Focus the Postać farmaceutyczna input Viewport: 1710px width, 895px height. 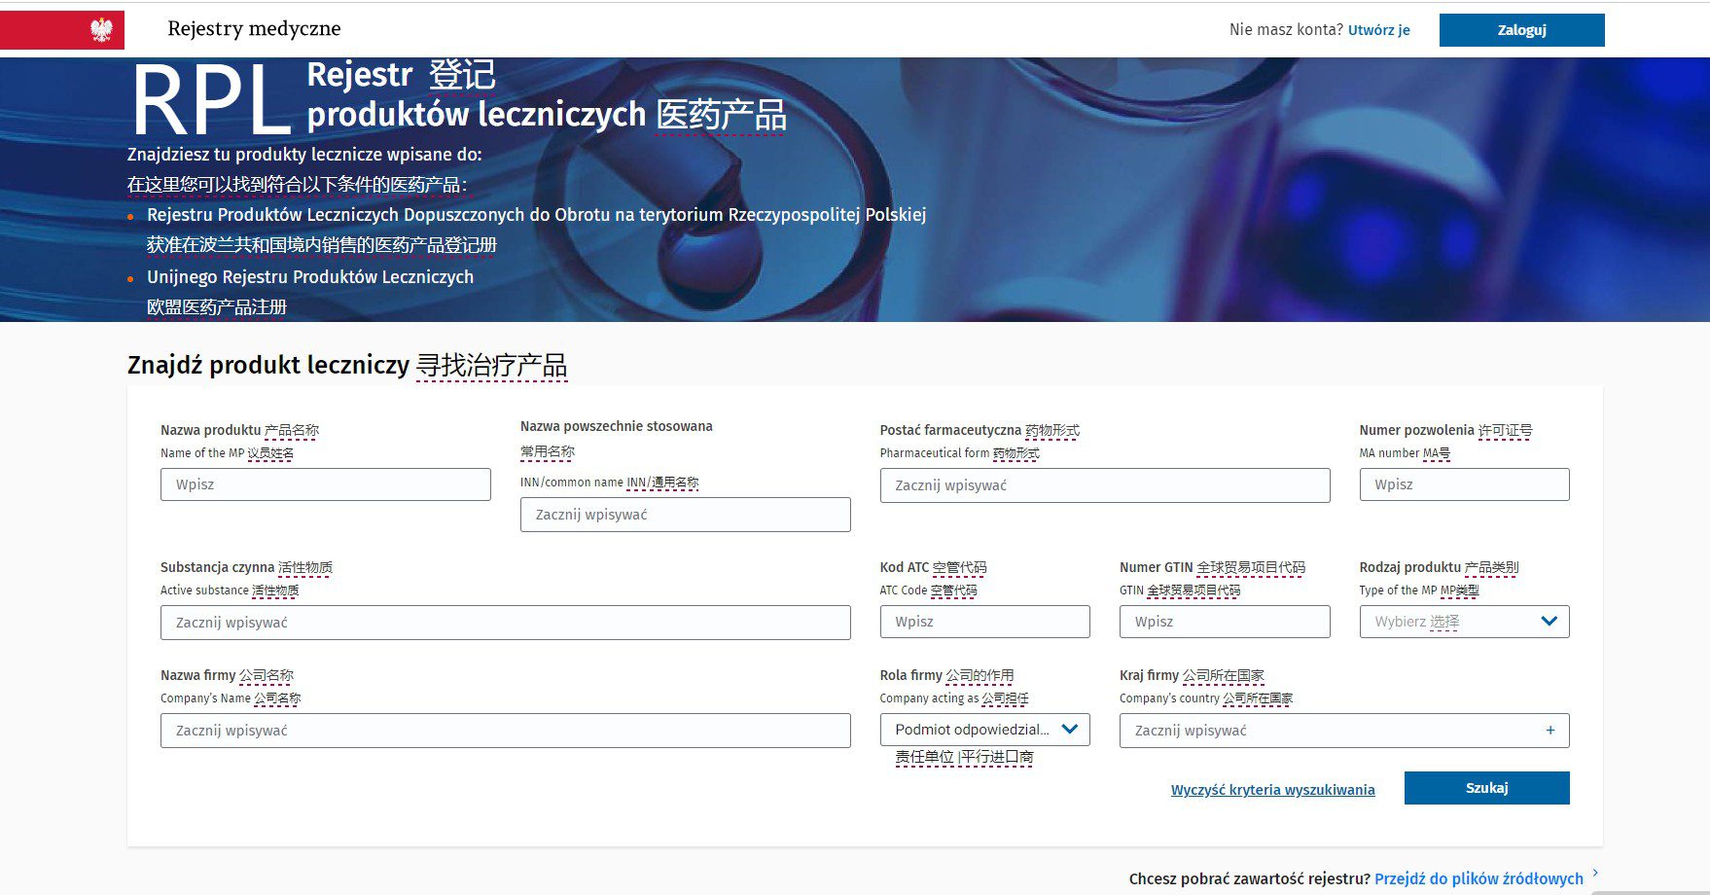1105,485
